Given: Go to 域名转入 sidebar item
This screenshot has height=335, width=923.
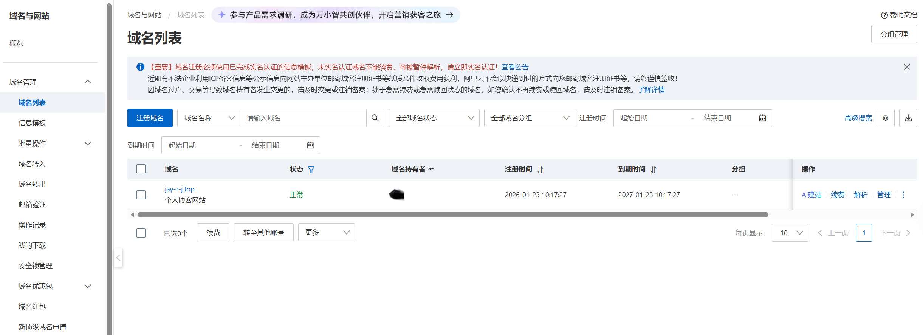Looking at the screenshot, I should [32, 164].
